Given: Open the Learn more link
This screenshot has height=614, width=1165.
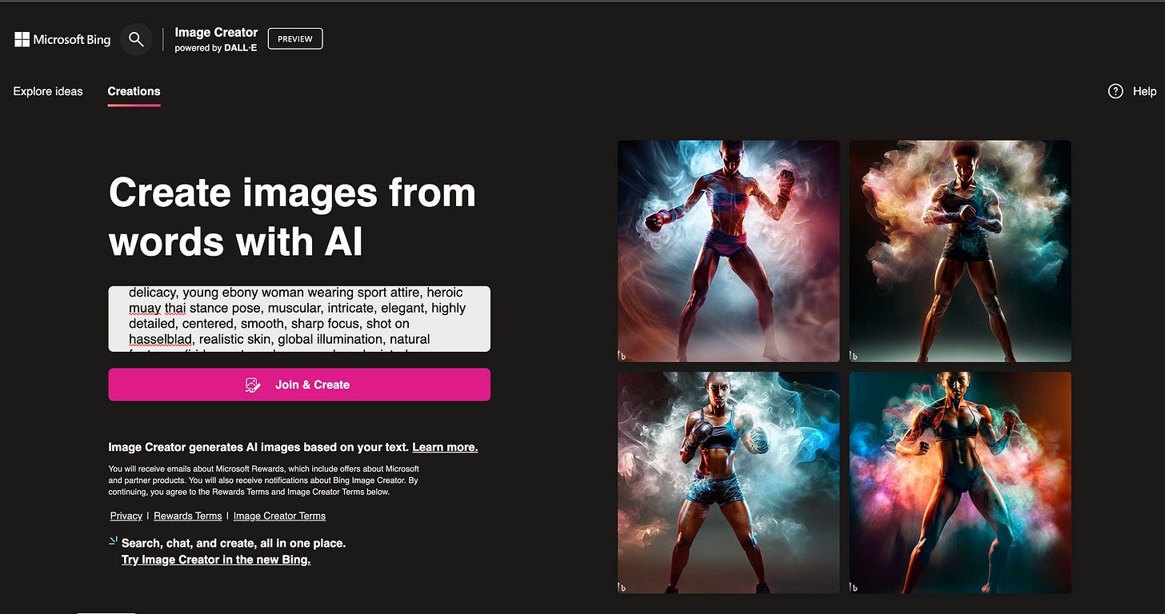Looking at the screenshot, I should (445, 447).
